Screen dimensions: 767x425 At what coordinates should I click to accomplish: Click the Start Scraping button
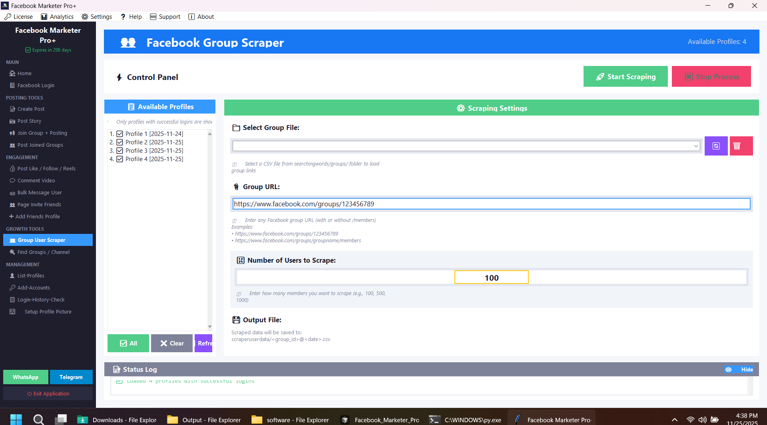pyautogui.click(x=625, y=76)
